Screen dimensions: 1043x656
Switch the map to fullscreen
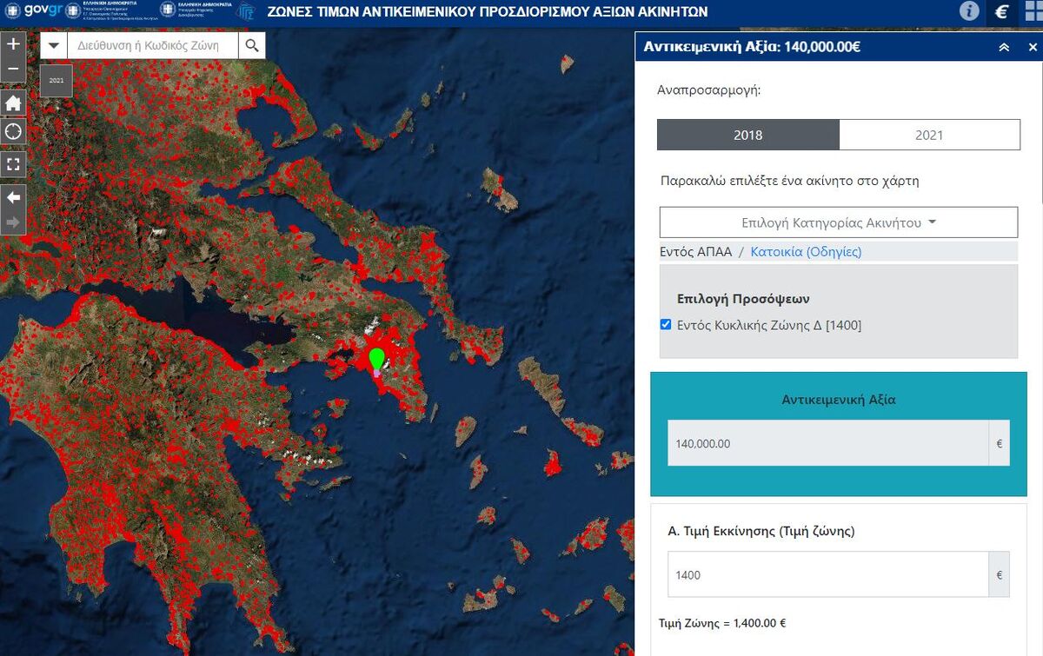[13, 163]
